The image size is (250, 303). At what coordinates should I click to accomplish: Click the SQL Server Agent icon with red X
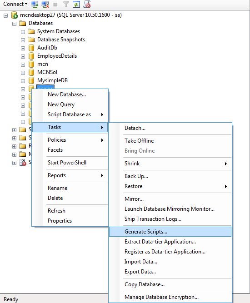[x=23, y=162]
